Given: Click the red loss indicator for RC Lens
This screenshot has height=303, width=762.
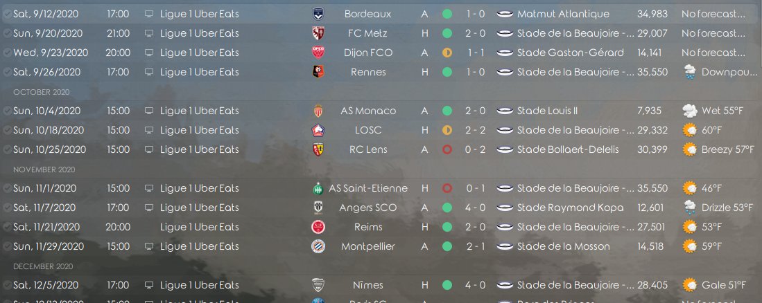Looking at the screenshot, I should coord(447,150).
